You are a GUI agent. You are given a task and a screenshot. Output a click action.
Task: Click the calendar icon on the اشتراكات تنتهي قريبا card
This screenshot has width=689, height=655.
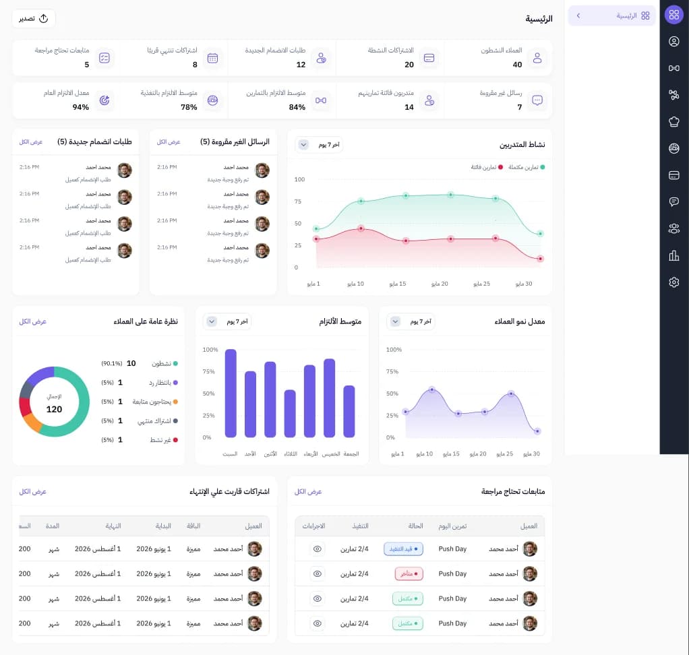(212, 58)
